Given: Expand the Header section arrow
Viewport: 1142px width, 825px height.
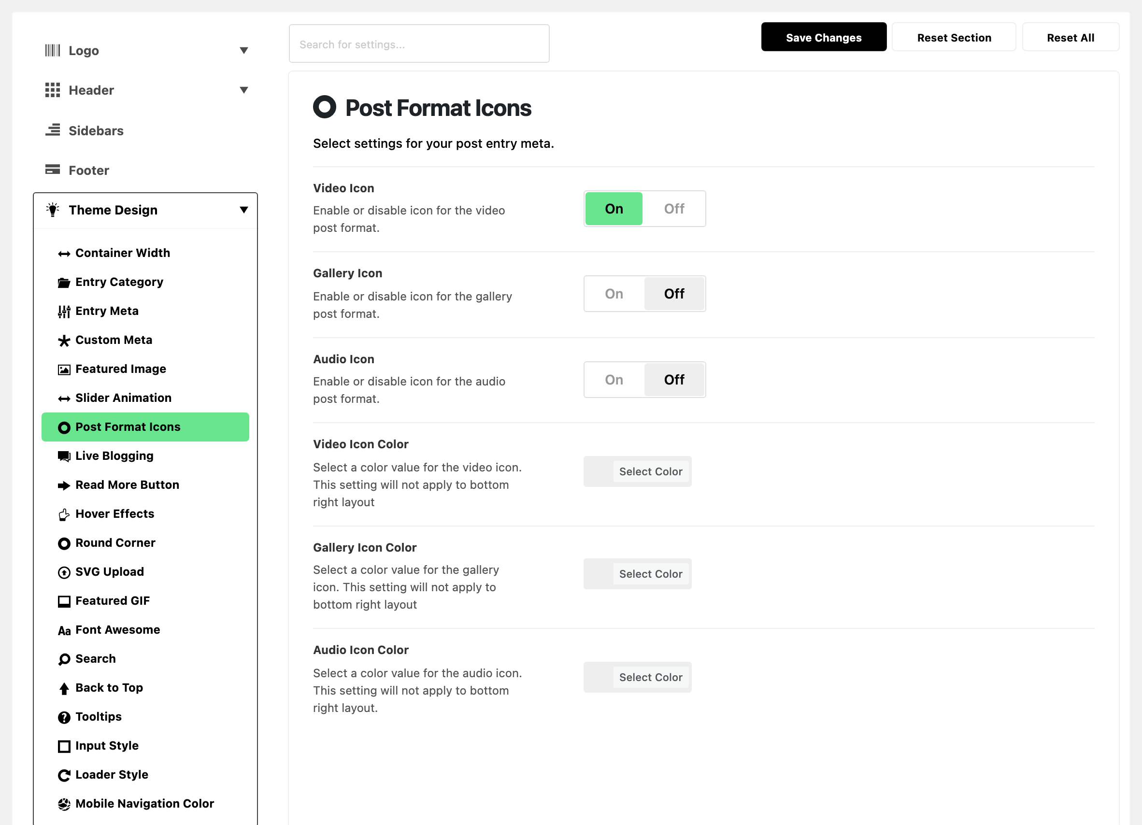Looking at the screenshot, I should pyautogui.click(x=243, y=90).
